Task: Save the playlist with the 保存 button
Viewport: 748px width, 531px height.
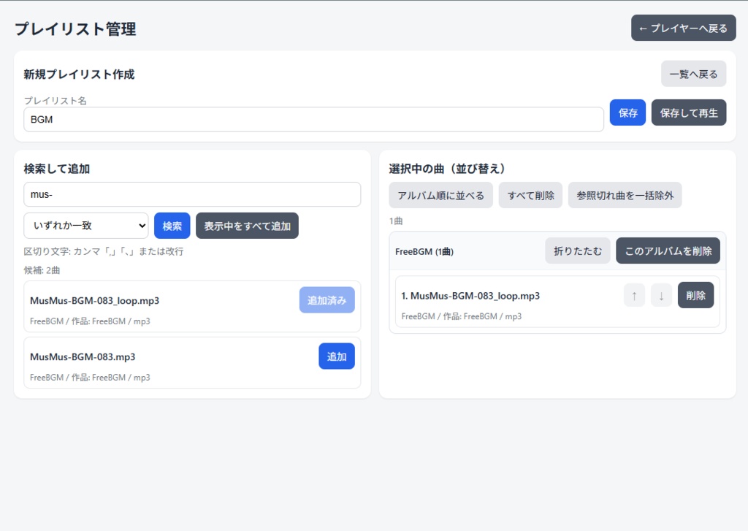Action: [x=627, y=112]
